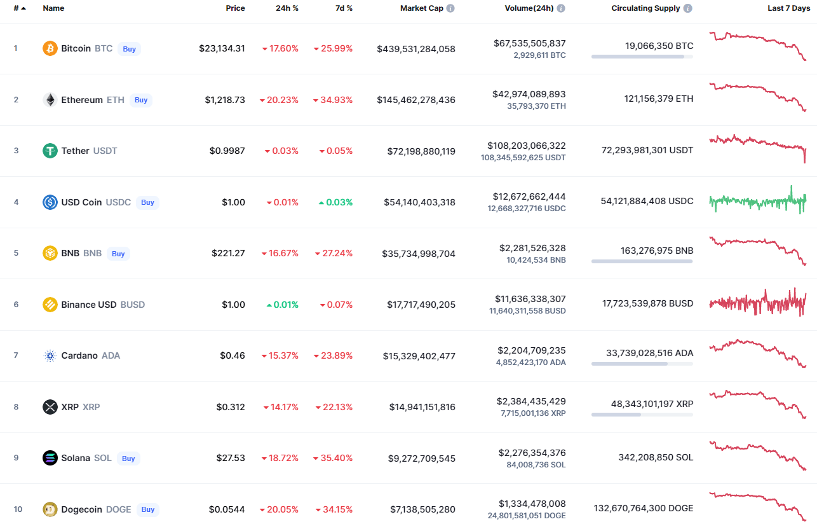The image size is (817, 531).
Task: Sort by Name column header
Action: [53, 8]
